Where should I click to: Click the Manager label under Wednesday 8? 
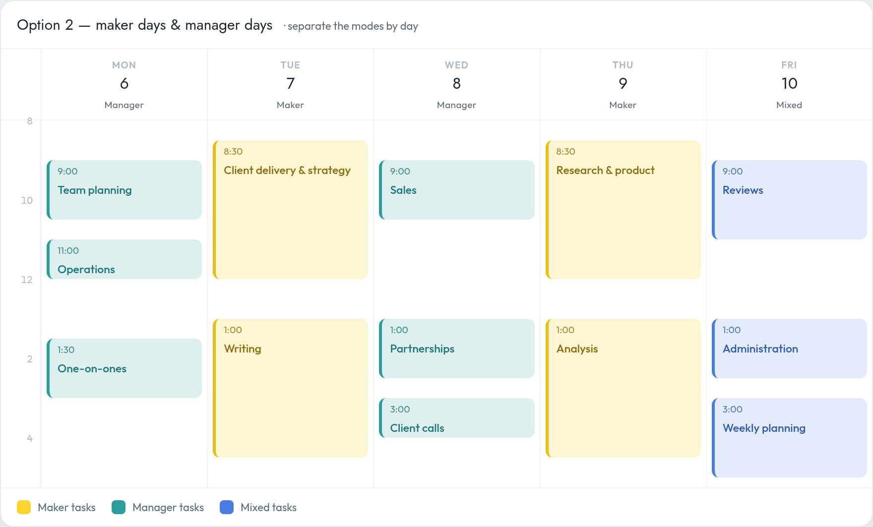click(x=457, y=105)
